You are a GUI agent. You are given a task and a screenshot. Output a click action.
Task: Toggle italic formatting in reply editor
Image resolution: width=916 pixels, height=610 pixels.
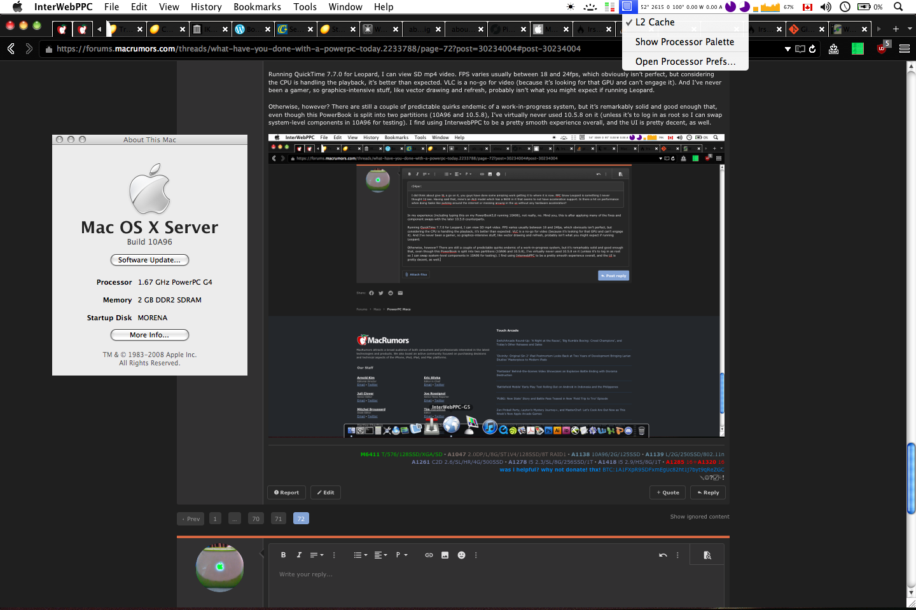tap(299, 555)
